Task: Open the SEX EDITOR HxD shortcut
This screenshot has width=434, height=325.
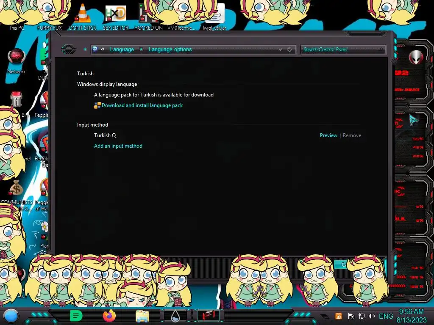Action: click(116, 17)
